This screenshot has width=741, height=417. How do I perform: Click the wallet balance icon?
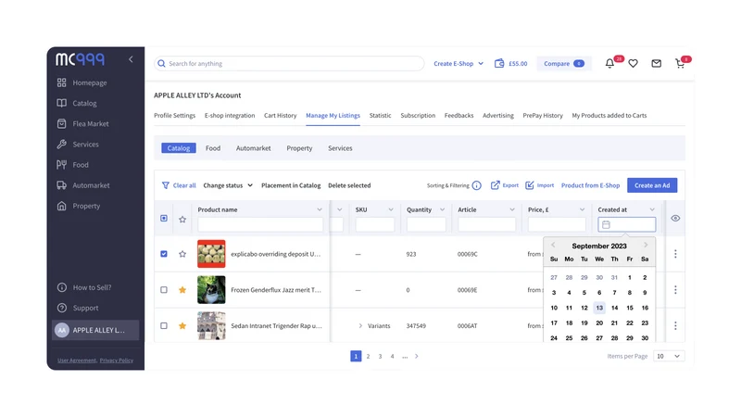tap(499, 63)
